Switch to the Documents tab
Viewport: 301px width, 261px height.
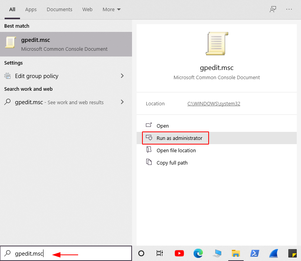tap(60, 9)
